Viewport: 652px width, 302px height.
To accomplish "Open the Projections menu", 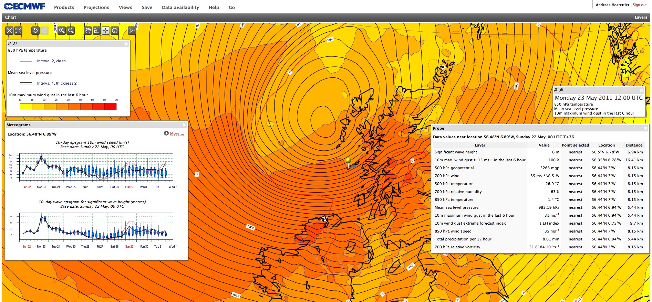I will tap(96, 7).
